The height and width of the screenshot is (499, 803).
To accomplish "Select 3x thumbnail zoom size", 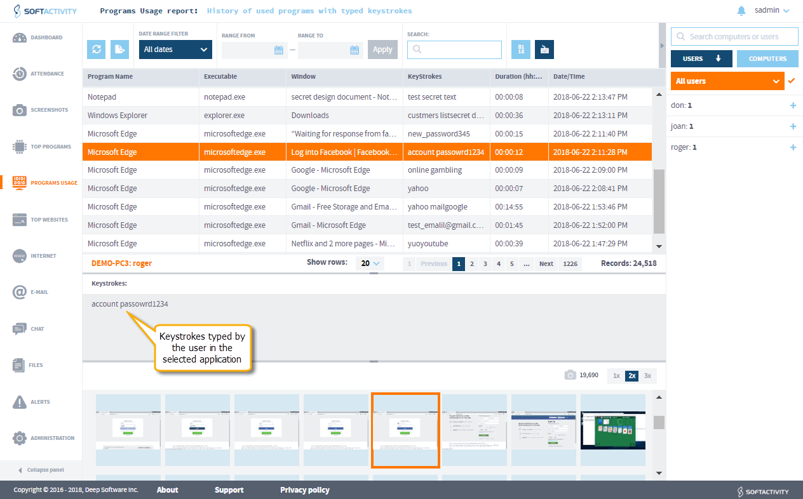I will click(647, 376).
